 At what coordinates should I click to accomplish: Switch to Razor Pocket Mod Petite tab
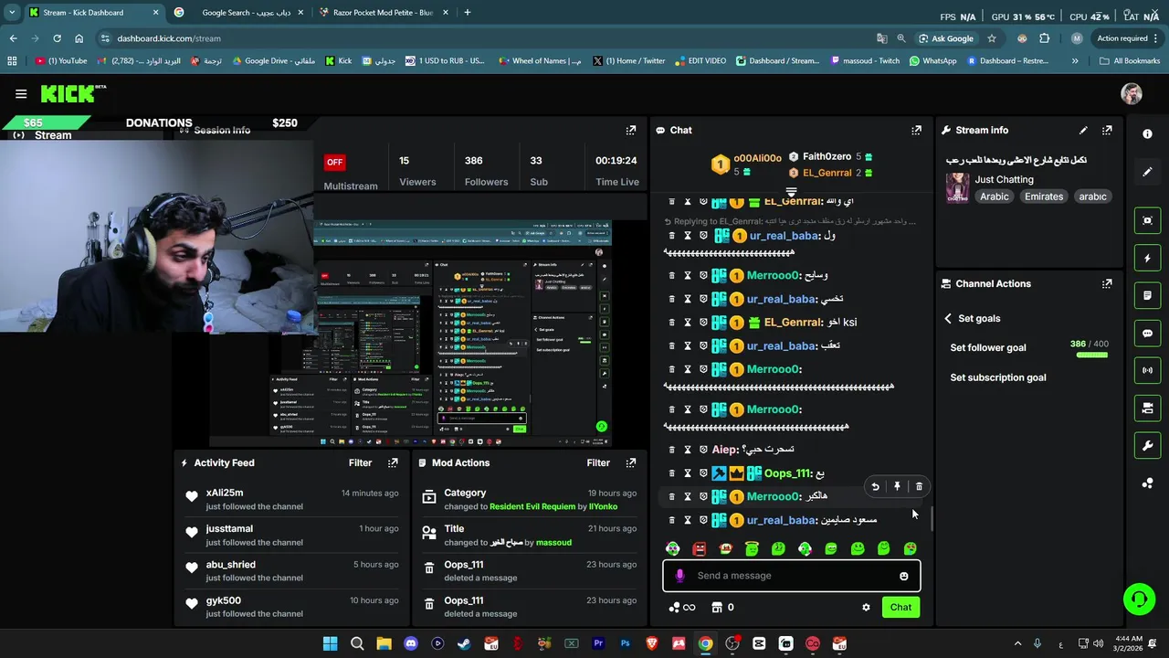click(x=384, y=13)
